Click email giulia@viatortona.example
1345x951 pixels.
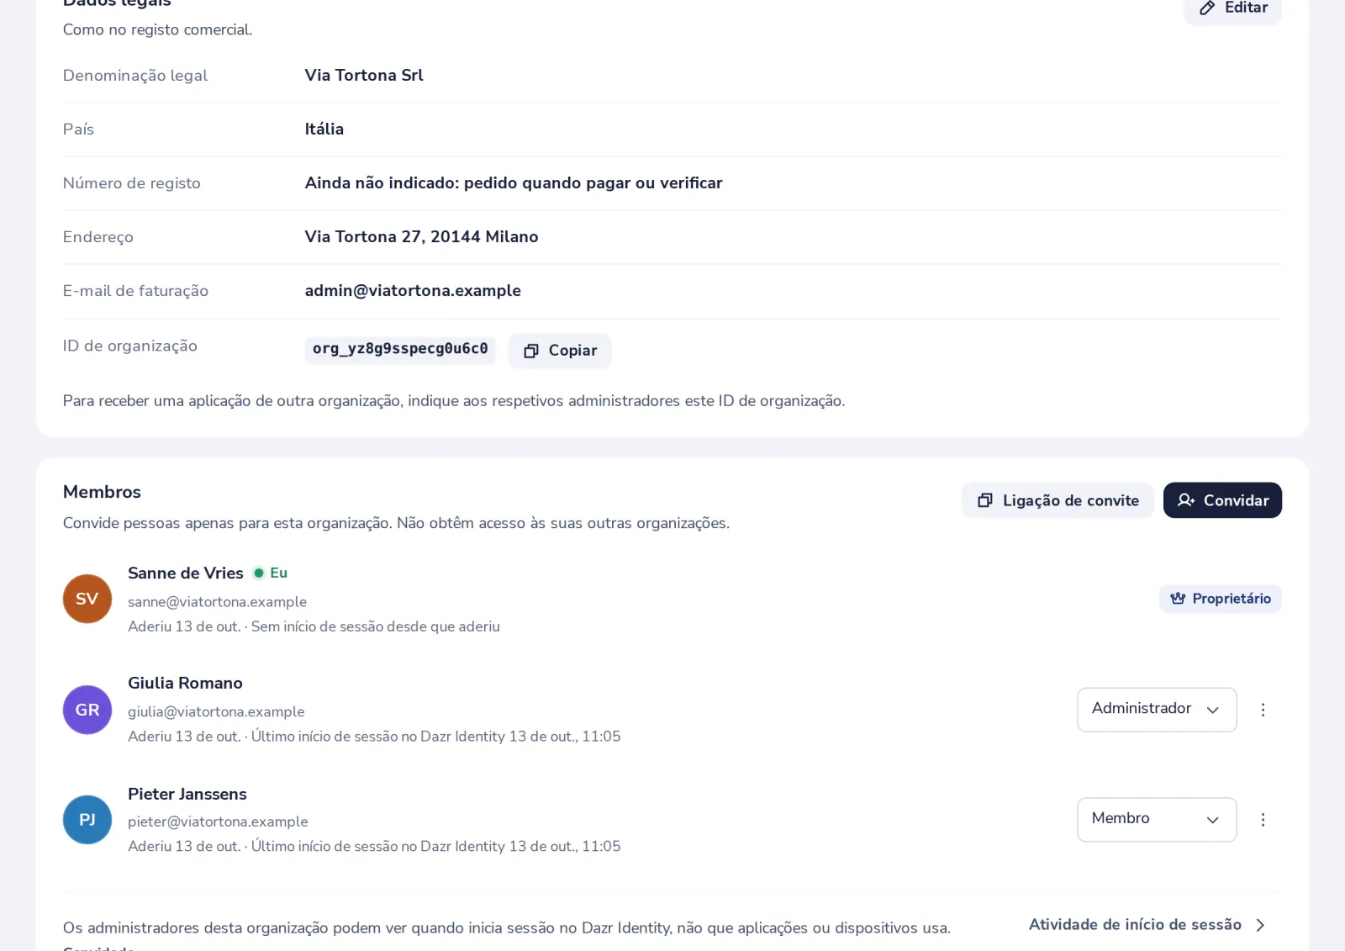(216, 711)
